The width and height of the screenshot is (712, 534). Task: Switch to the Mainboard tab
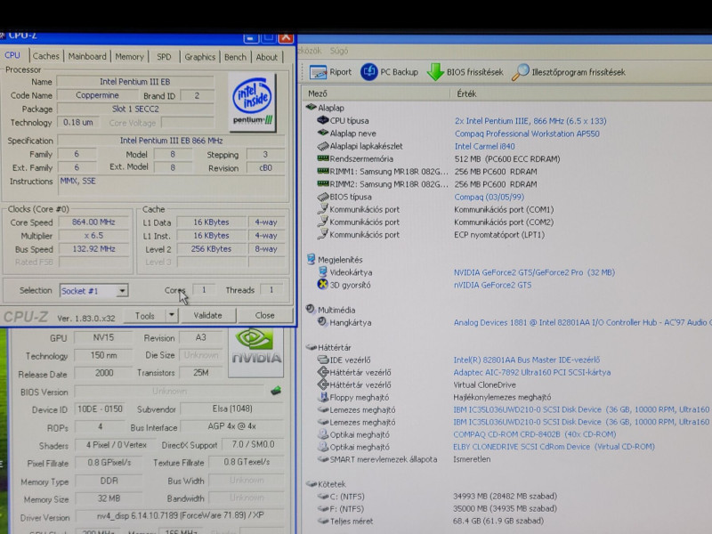pyautogui.click(x=87, y=57)
